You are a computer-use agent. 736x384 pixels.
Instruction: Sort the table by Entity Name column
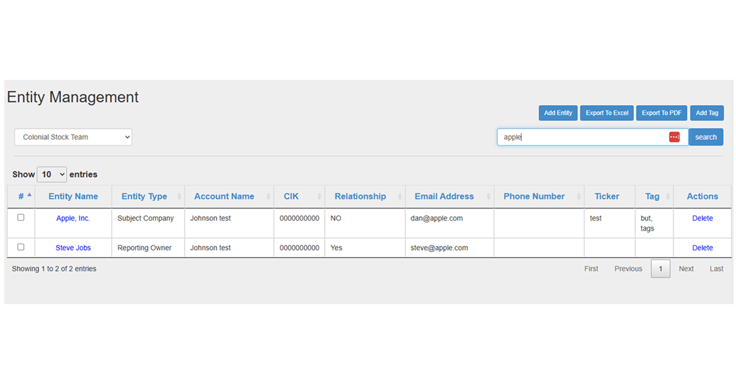point(73,196)
